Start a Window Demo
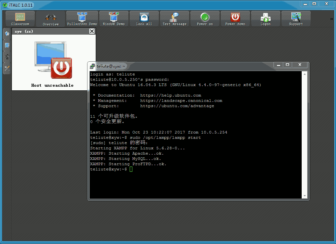336x244 pixels. tap(114, 18)
